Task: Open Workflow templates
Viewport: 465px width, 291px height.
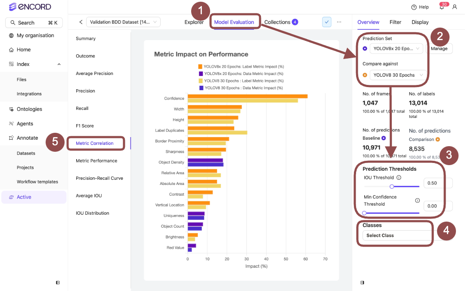Action: point(37,182)
